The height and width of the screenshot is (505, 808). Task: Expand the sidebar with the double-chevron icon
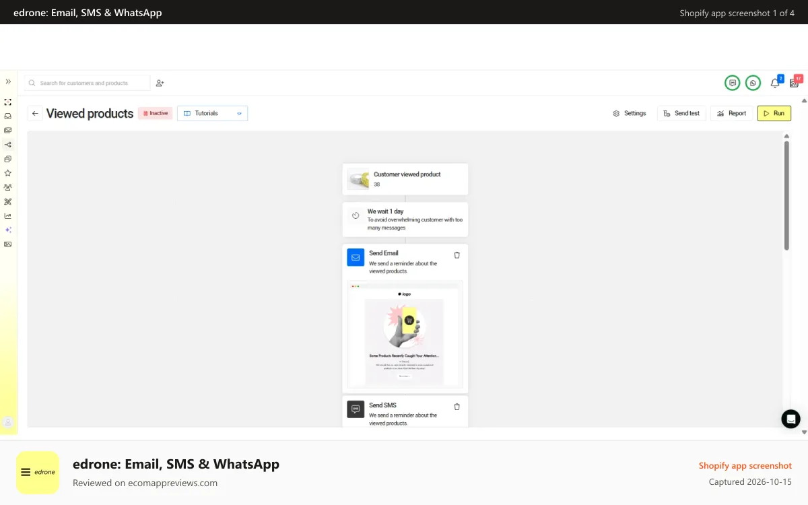(8, 81)
